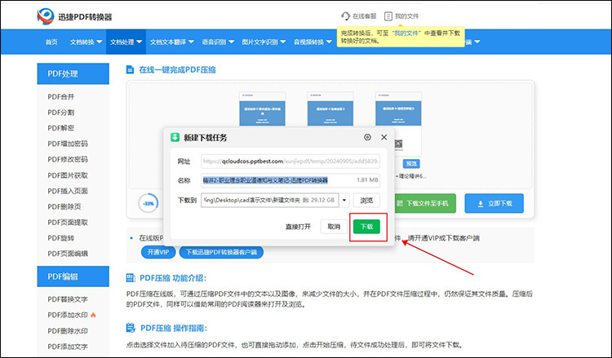The image size is (612, 358).
Task: Click the PDF编辑 sidebar header
Action: (x=73, y=276)
